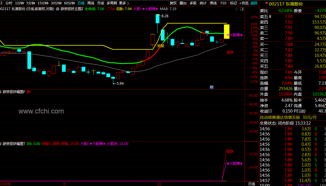
Task: Open the 复权 adjustment menu
Action: coord(173,3)
